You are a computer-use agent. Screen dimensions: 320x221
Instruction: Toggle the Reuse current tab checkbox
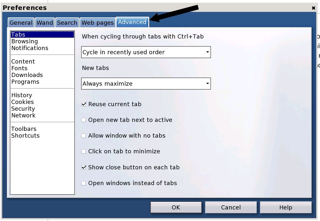pos(84,104)
